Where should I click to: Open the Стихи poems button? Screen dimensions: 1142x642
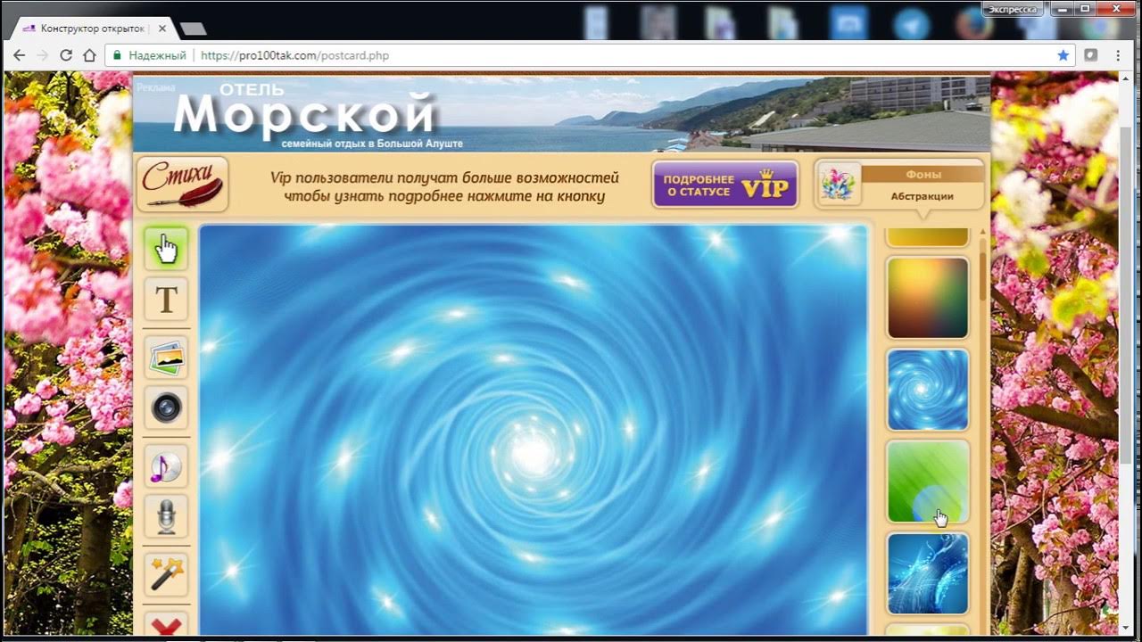pos(183,184)
